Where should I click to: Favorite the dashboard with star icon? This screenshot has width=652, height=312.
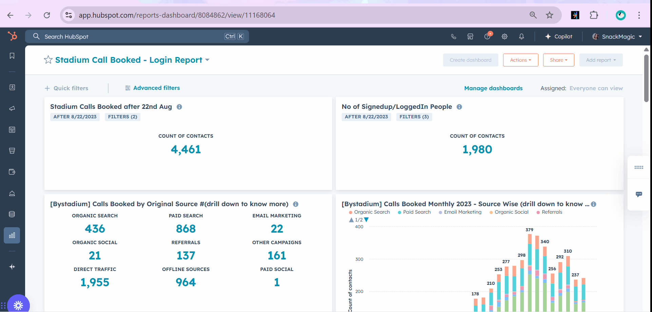tap(48, 60)
